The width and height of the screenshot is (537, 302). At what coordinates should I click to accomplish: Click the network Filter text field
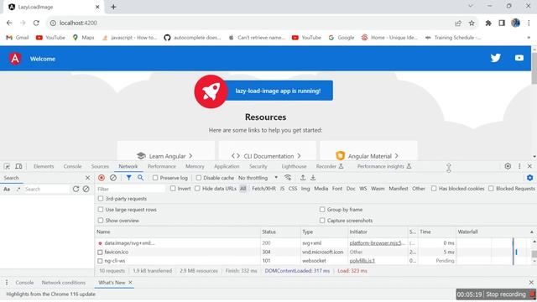130,189
